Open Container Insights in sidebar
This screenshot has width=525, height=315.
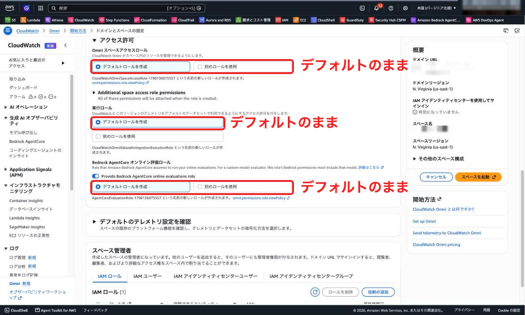click(x=26, y=201)
